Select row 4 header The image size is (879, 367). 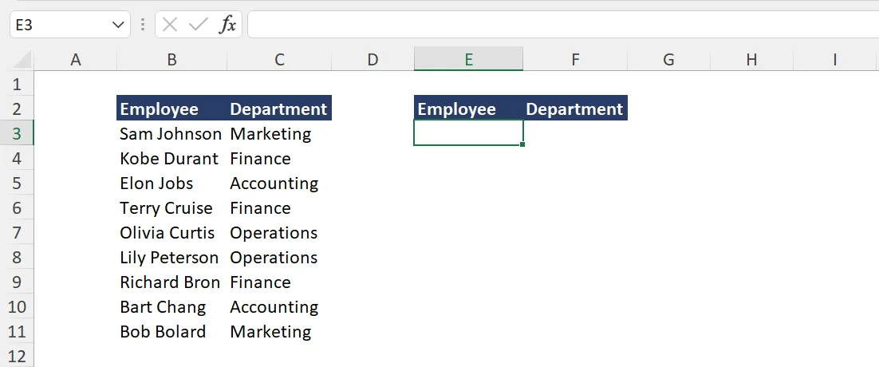point(17,158)
